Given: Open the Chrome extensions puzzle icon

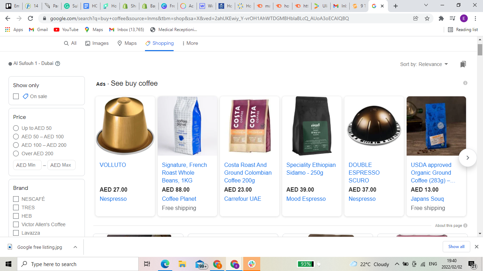Looking at the screenshot, I should click(441, 18).
